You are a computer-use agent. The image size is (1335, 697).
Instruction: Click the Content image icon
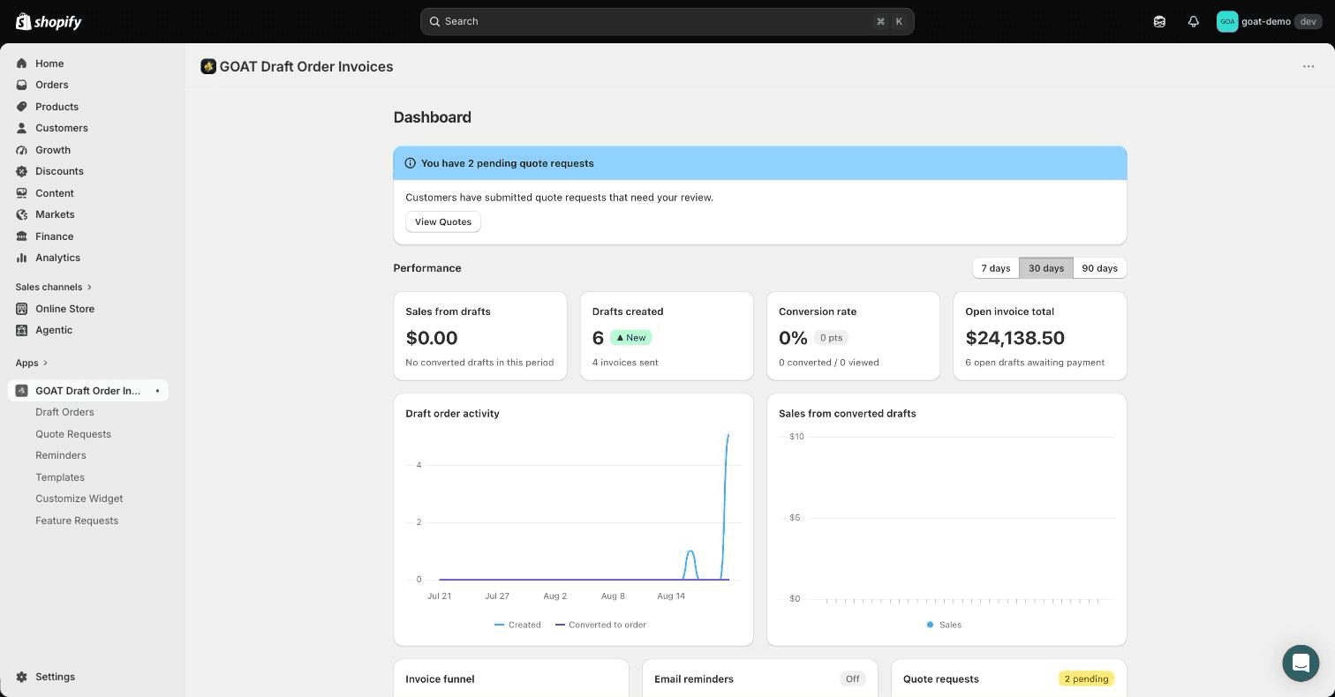(22, 193)
